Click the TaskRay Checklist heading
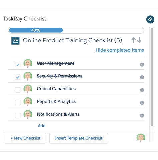Image resolution: width=158 pixels, height=160 pixels. coord(24,19)
